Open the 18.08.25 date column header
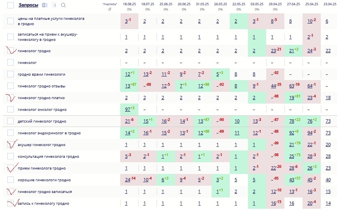 click(129, 4)
